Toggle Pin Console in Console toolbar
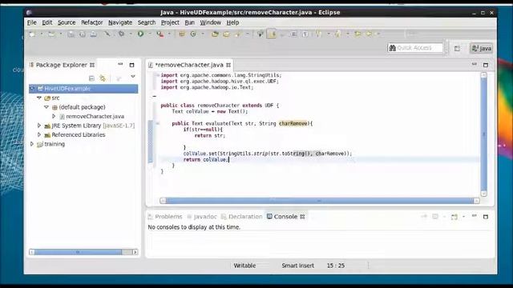Viewport: 513px width, 288px height. click(424, 217)
